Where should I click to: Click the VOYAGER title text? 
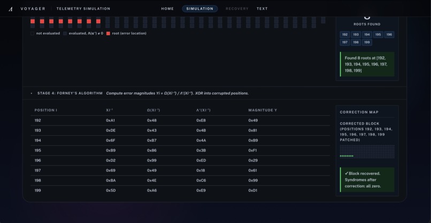[x=33, y=9]
